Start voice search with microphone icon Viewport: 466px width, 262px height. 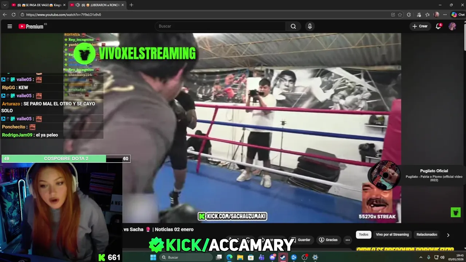[310, 26]
